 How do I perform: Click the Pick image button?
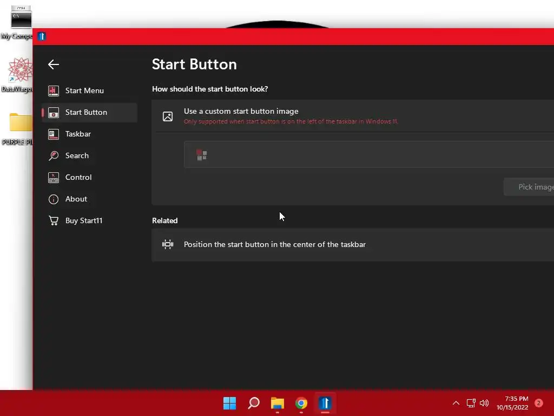click(529, 187)
